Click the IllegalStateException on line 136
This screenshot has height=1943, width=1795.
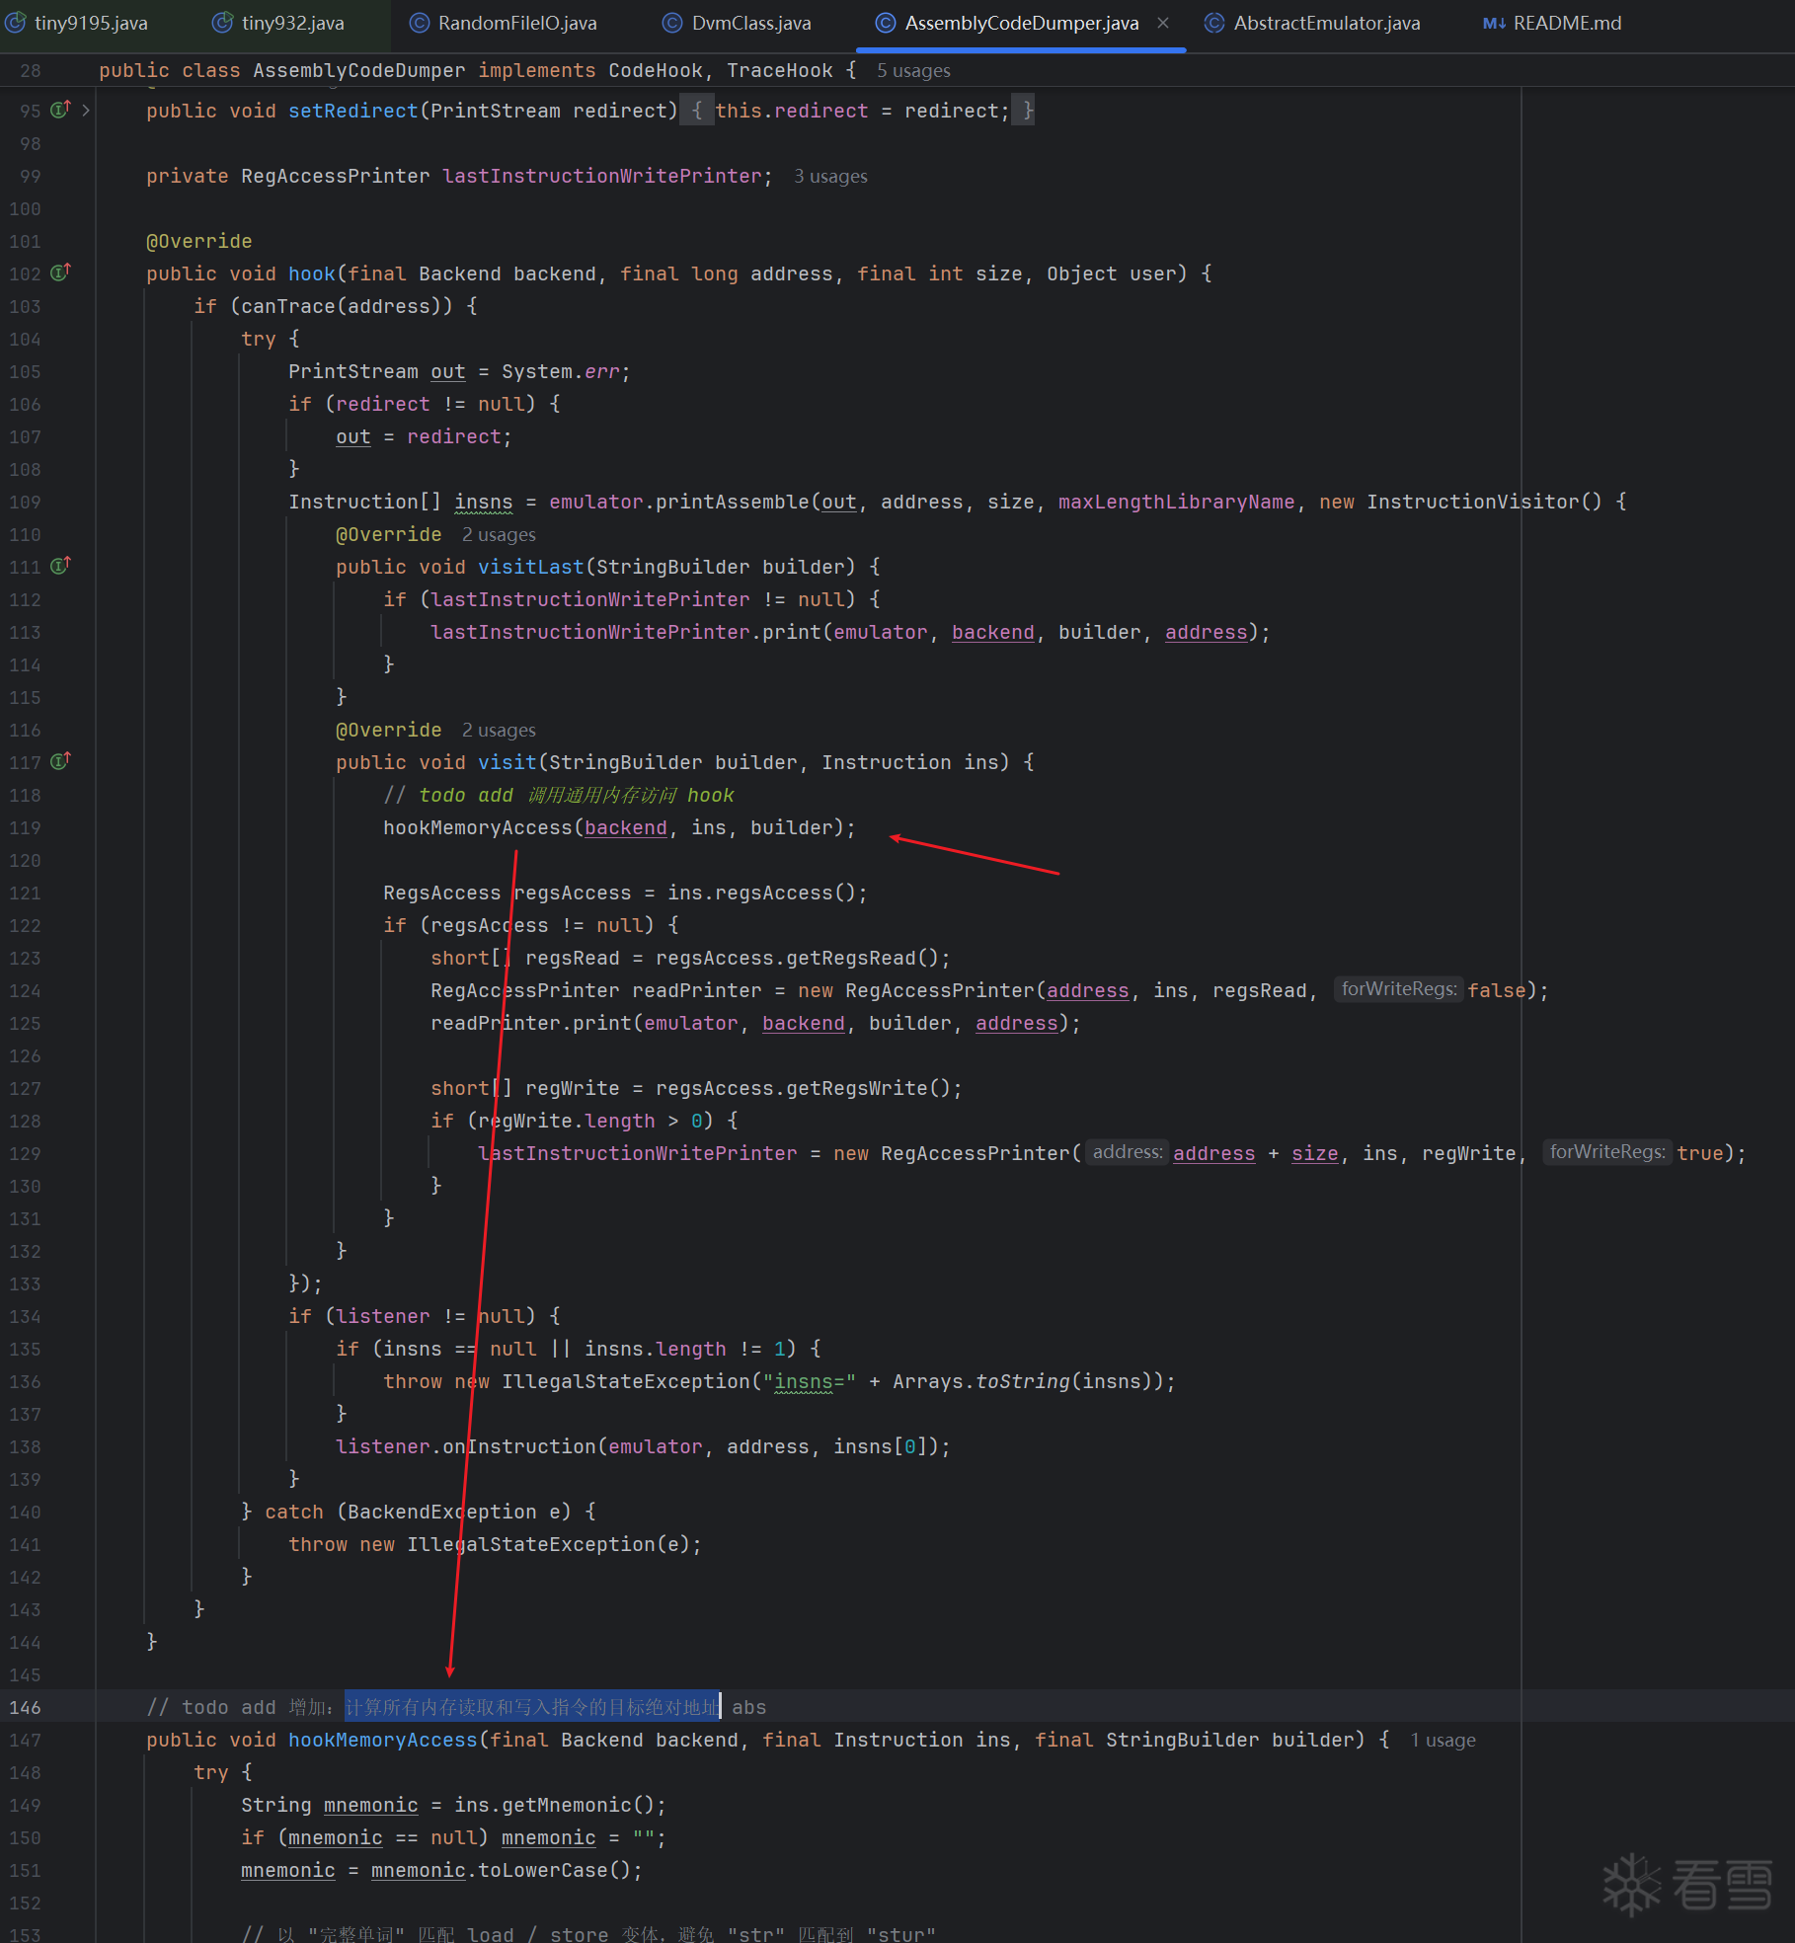pyautogui.click(x=626, y=1381)
